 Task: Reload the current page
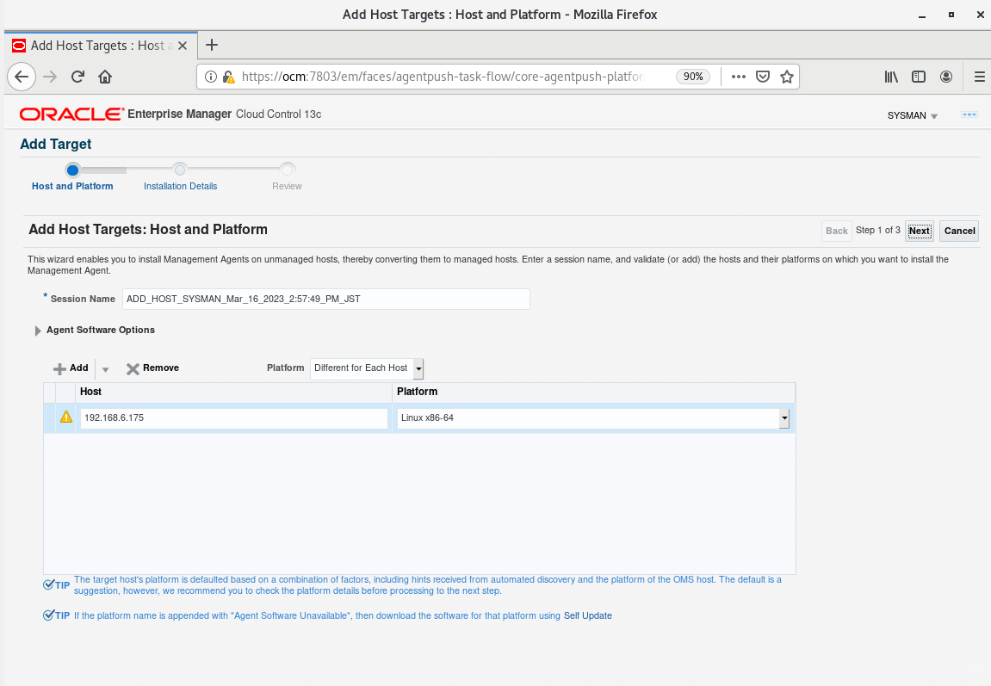coord(77,77)
